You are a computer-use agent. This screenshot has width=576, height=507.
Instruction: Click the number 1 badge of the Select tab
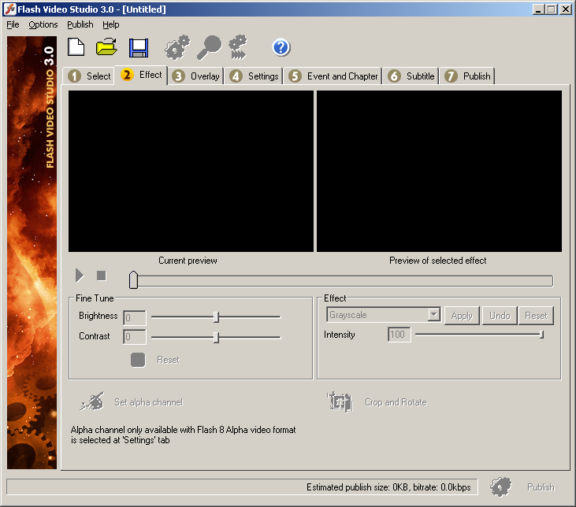75,76
